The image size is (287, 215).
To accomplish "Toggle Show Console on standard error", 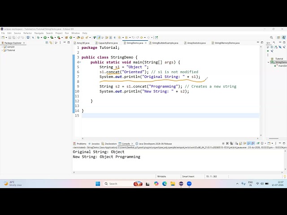I will point(253,143).
